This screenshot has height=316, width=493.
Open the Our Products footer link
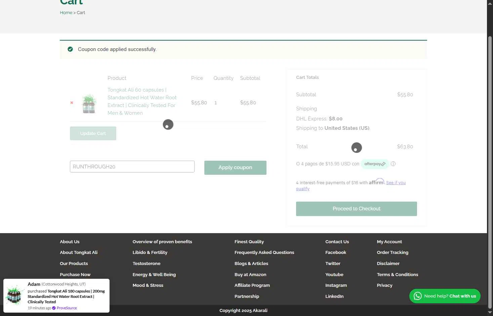point(74,263)
